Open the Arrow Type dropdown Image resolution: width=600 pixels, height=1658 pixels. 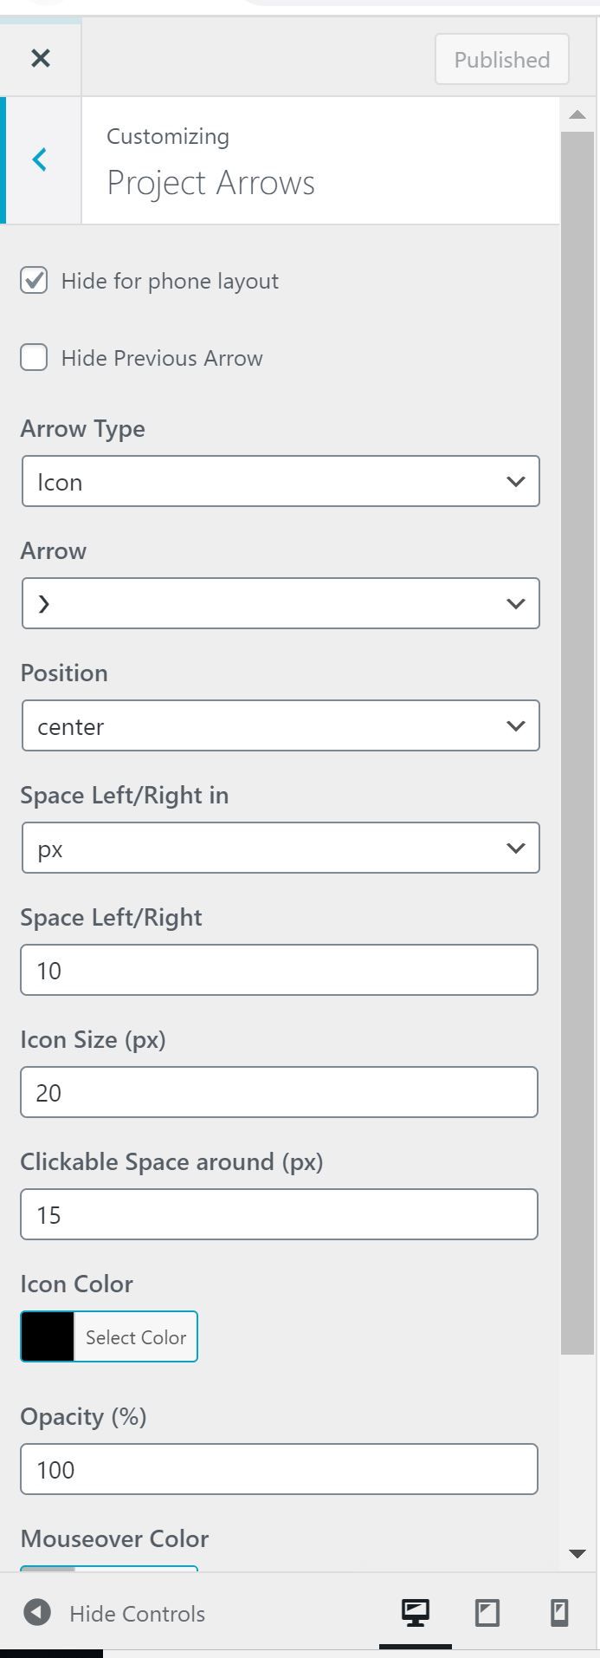point(281,481)
